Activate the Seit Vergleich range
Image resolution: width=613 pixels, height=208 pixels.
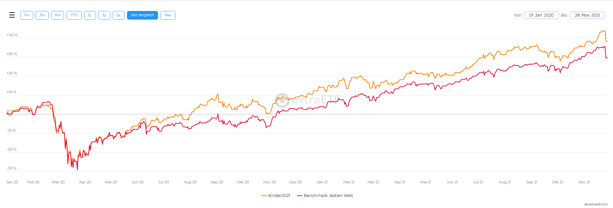(142, 15)
